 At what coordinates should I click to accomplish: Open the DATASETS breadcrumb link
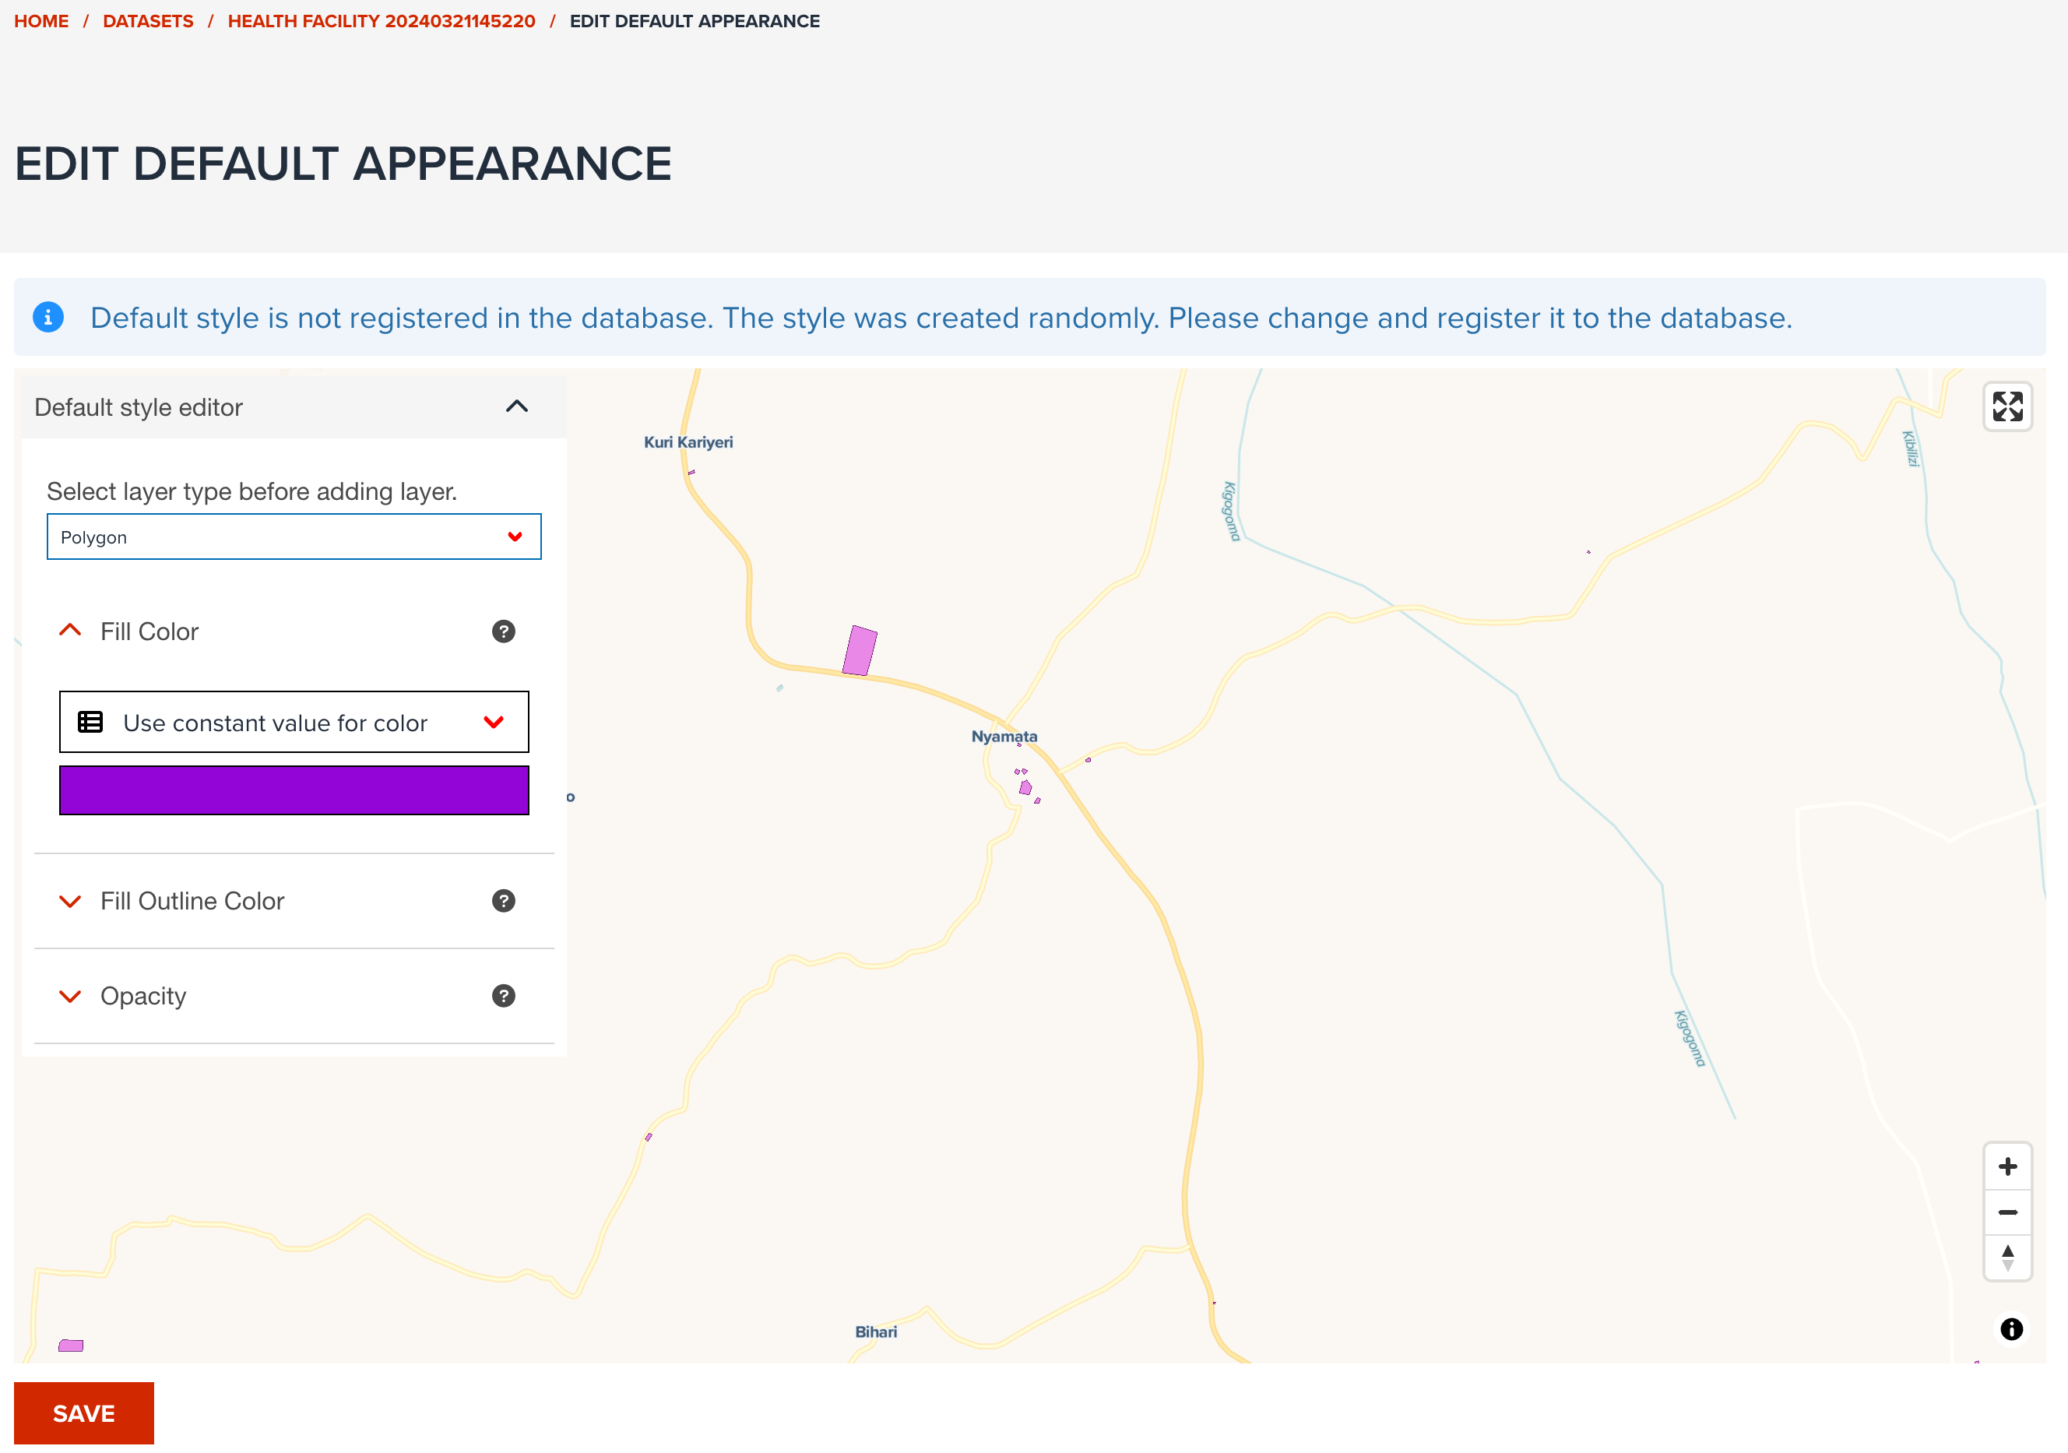(148, 21)
